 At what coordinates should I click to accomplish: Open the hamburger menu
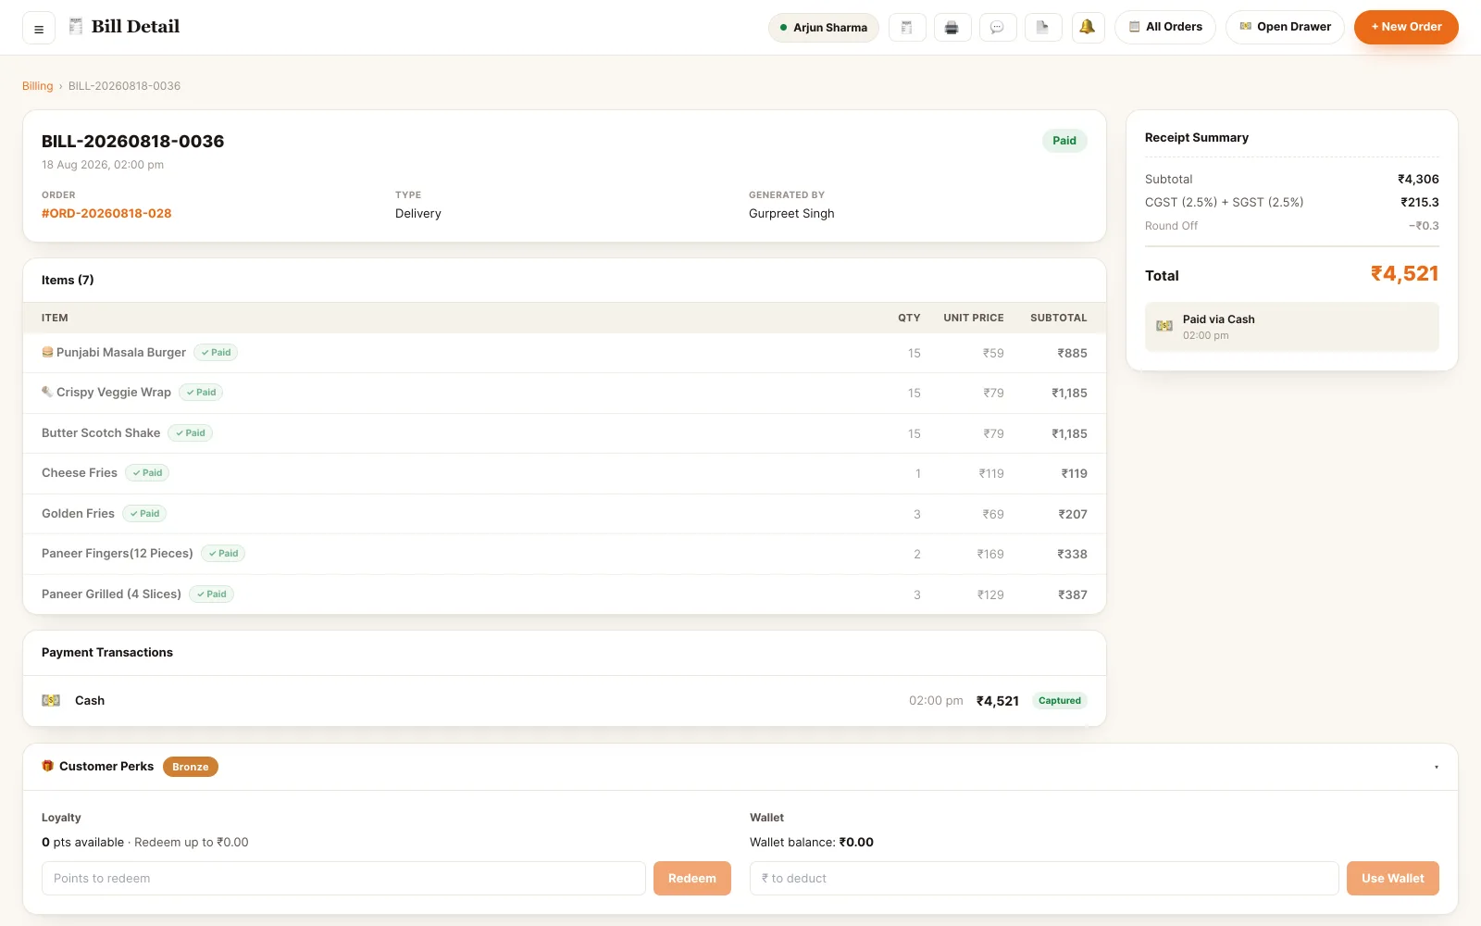click(39, 28)
